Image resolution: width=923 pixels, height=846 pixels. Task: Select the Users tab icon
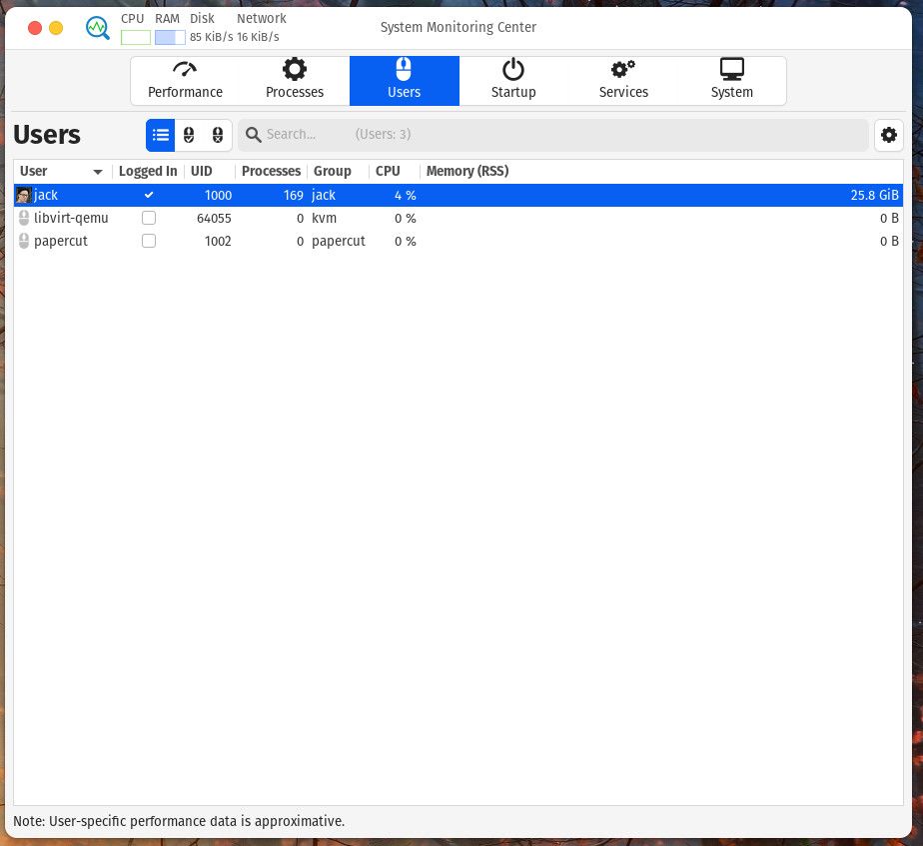(x=404, y=69)
